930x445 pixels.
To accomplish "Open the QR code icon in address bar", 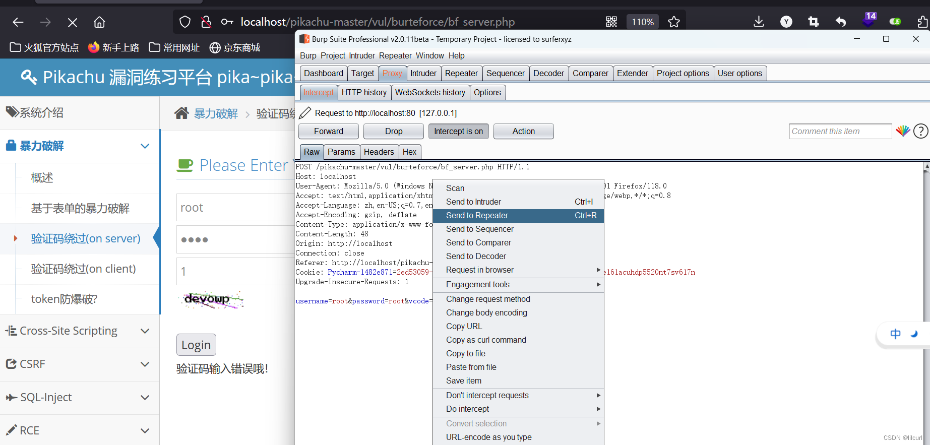I will (x=611, y=22).
